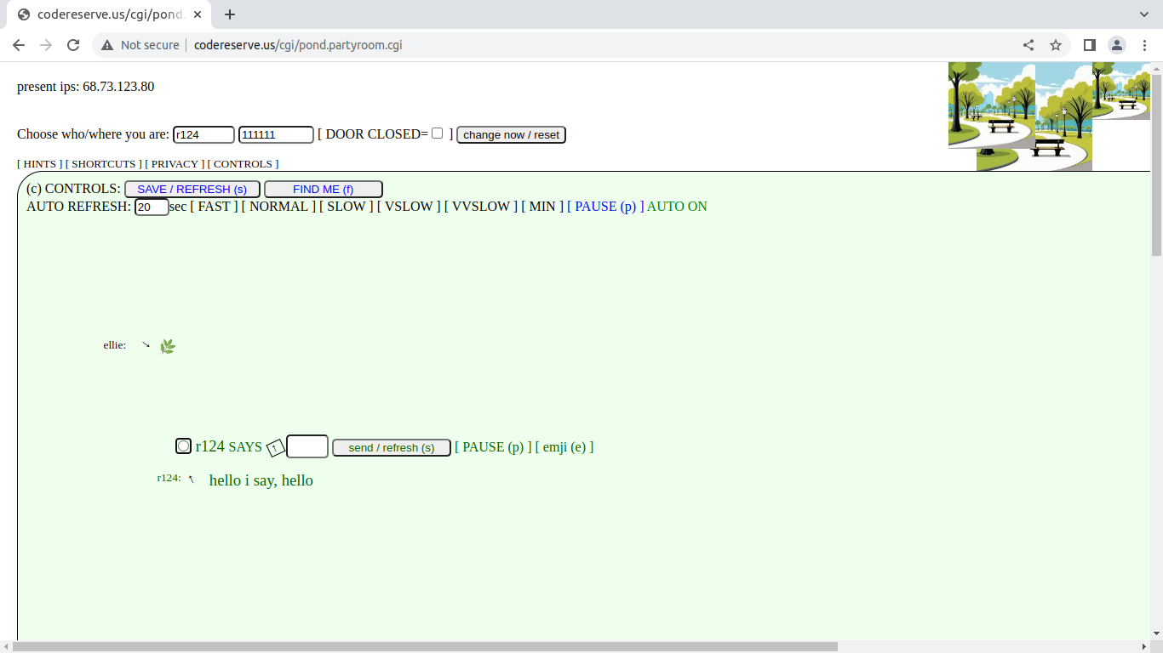Image resolution: width=1163 pixels, height=653 pixels.
Task: Click AUTO ON status toggle
Action: [x=677, y=207]
